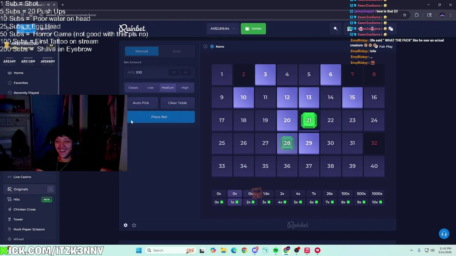Open File Explorer from the taskbar
The height and width of the screenshot is (256, 456).
[x=223, y=250]
